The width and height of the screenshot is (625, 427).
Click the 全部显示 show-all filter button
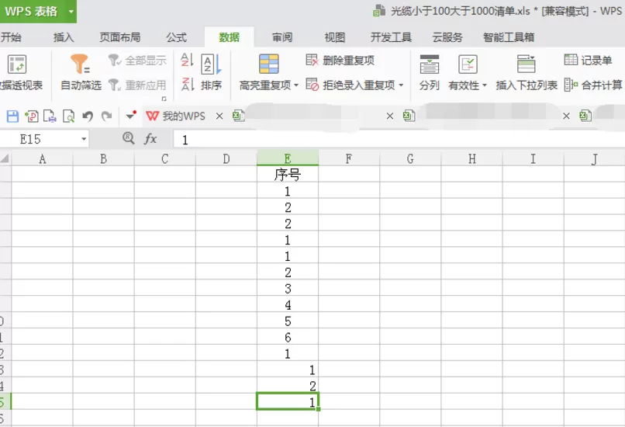click(137, 61)
